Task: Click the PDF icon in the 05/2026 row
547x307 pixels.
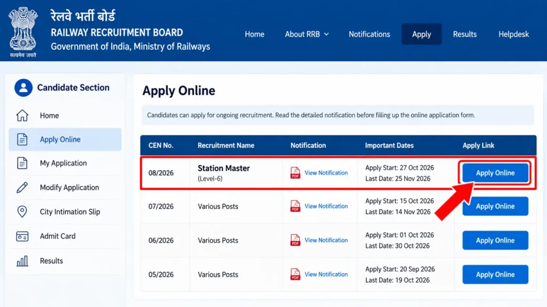Action: point(295,274)
